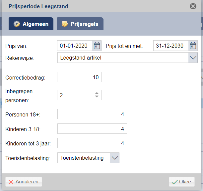Image resolution: width=203 pixels, height=191 pixels.
Task: Edit the Prijs van date text
Action: 75,46
